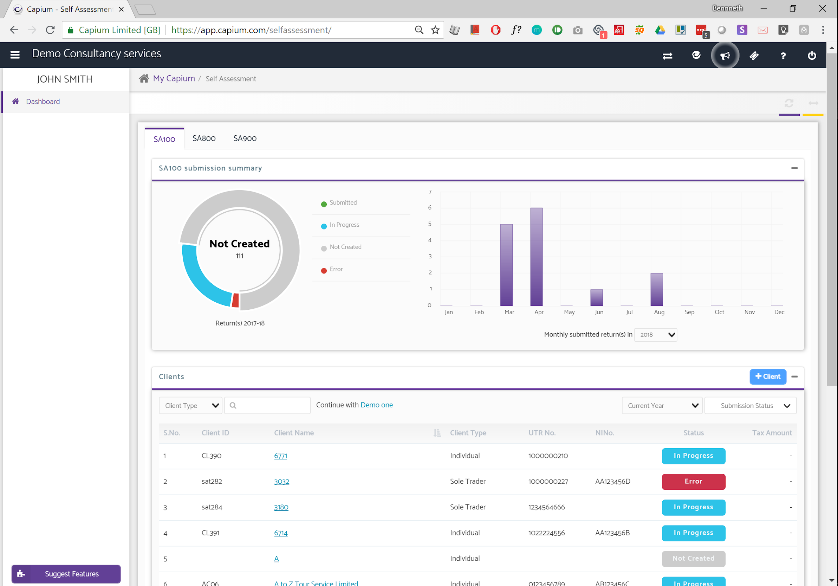Viewport: 838px width, 586px height.
Task: Open the Demo one continue link
Action: coord(376,405)
